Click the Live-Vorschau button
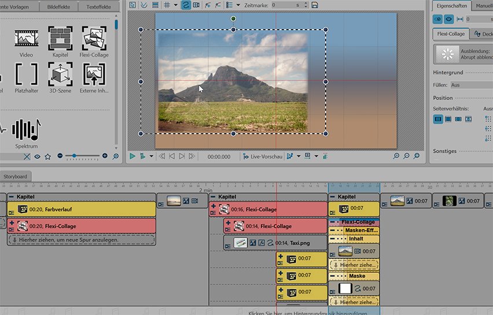493x315 pixels. [263, 156]
